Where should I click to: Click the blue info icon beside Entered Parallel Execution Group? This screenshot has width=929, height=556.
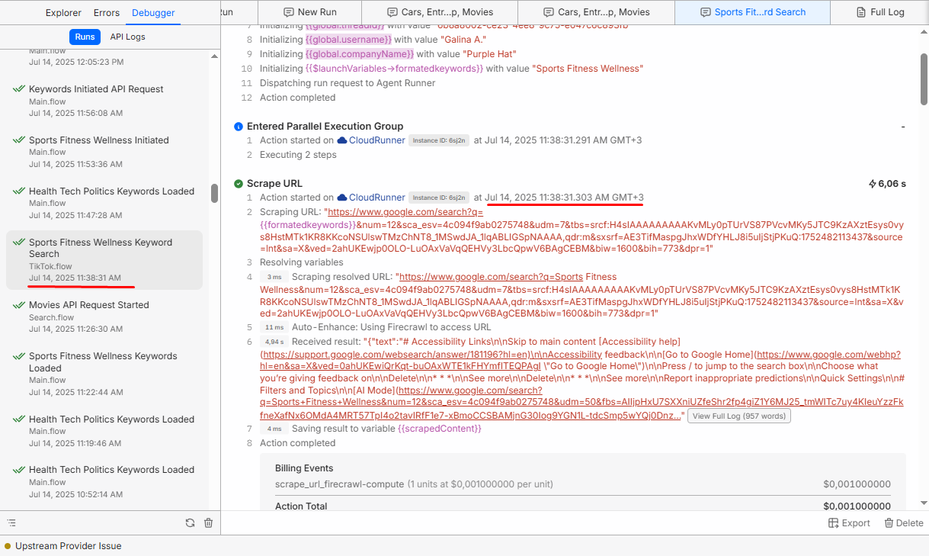click(x=239, y=127)
